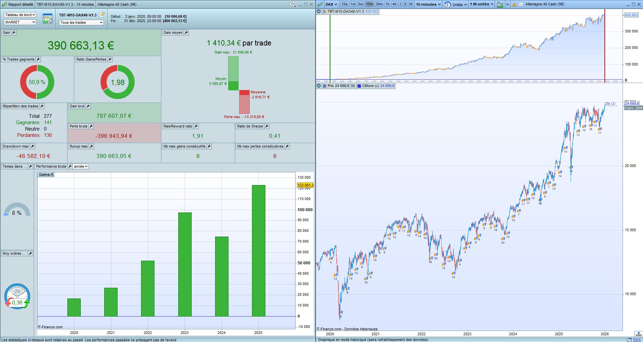Click the Performance brute label button
Viewport: 643px width, 342px height.
(x=51, y=166)
